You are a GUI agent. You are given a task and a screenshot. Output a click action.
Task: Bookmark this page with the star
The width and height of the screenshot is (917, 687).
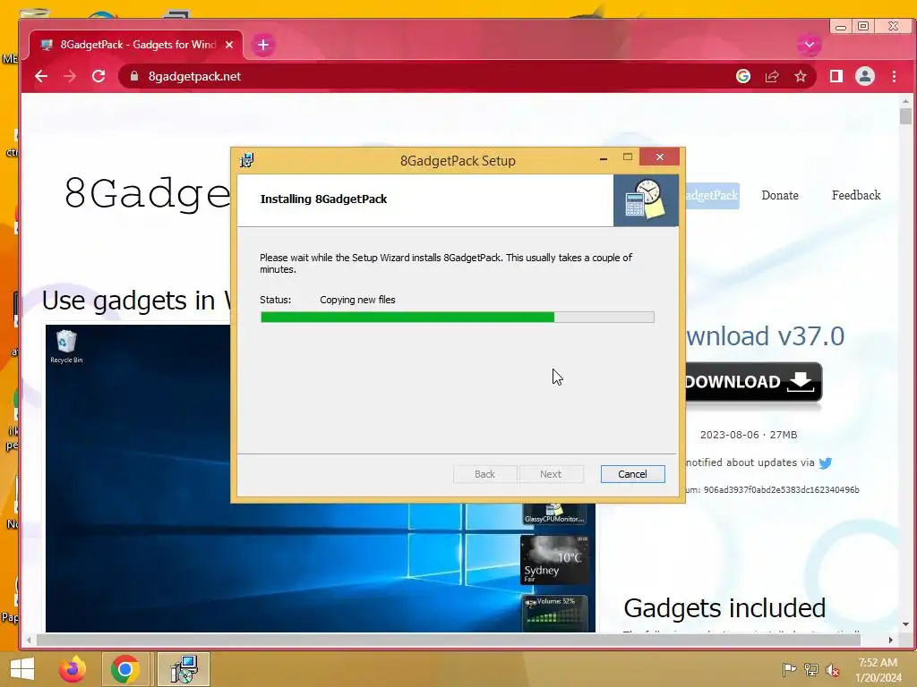click(801, 77)
